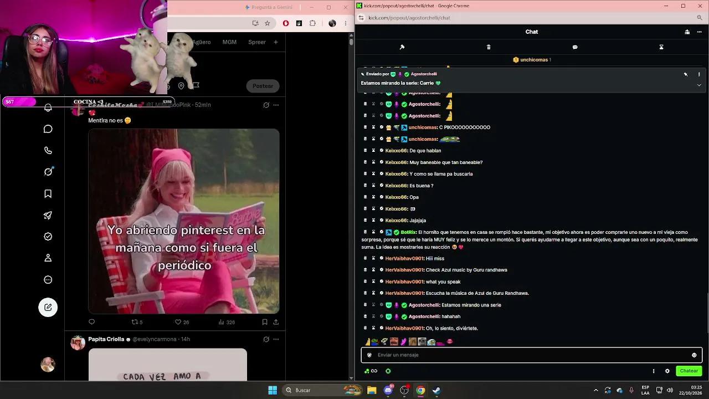Click the trash clear-chat icon in Kick chat
This screenshot has width=709, height=399.
pyautogui.click(x=489, y=47)
